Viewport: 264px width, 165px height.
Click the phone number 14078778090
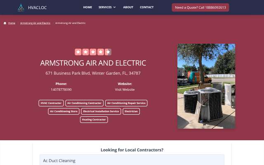coord(61,90)
